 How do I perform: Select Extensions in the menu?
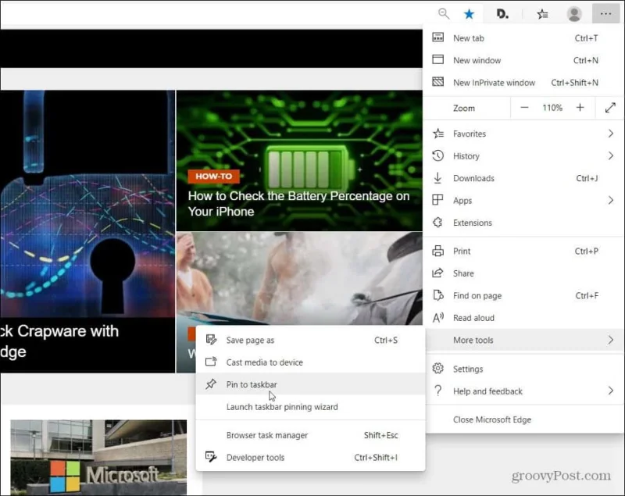coord(523,223)
